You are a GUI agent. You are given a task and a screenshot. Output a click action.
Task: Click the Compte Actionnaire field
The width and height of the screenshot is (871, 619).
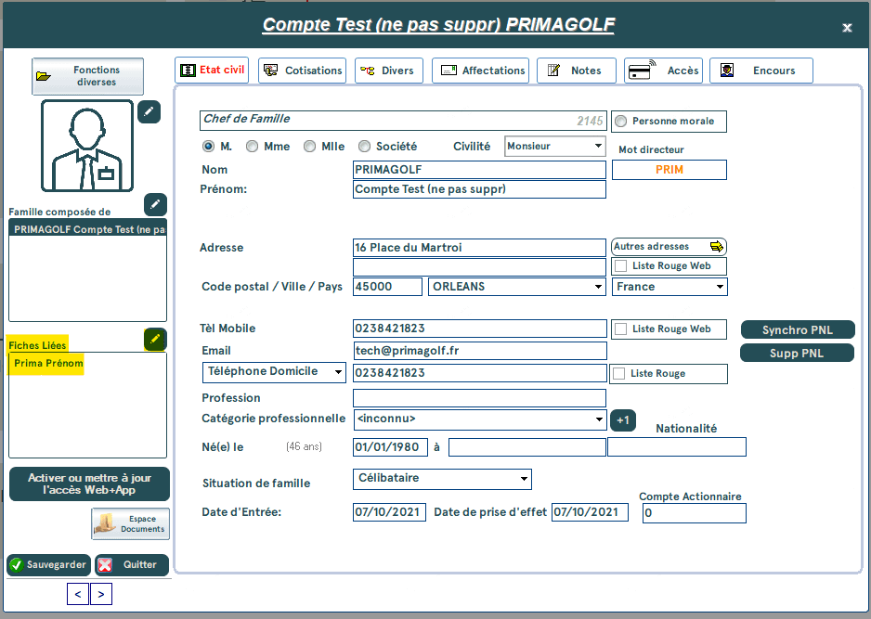(695, 513)
